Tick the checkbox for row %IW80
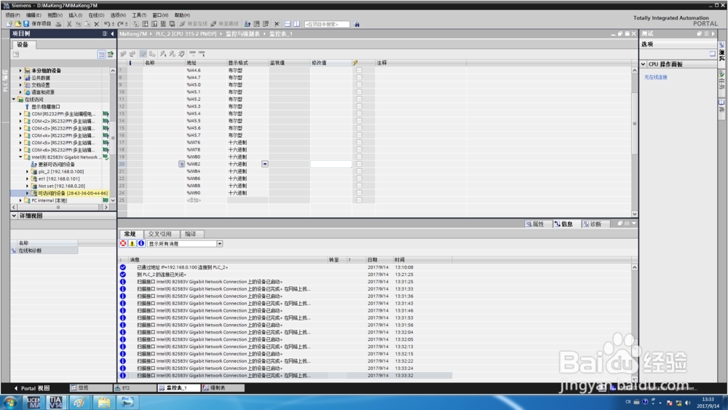728x410 pixels. coord(359,157)
